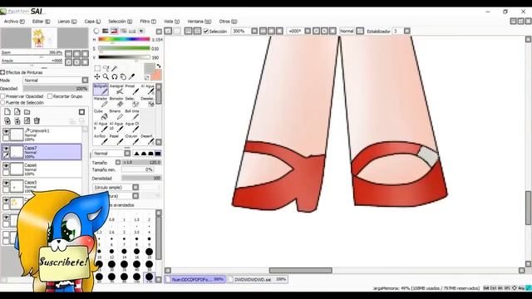The height and width of the screenshot is (299, 532).
Task: Open the Filtro menu
Action: click(x=148, y=22)
